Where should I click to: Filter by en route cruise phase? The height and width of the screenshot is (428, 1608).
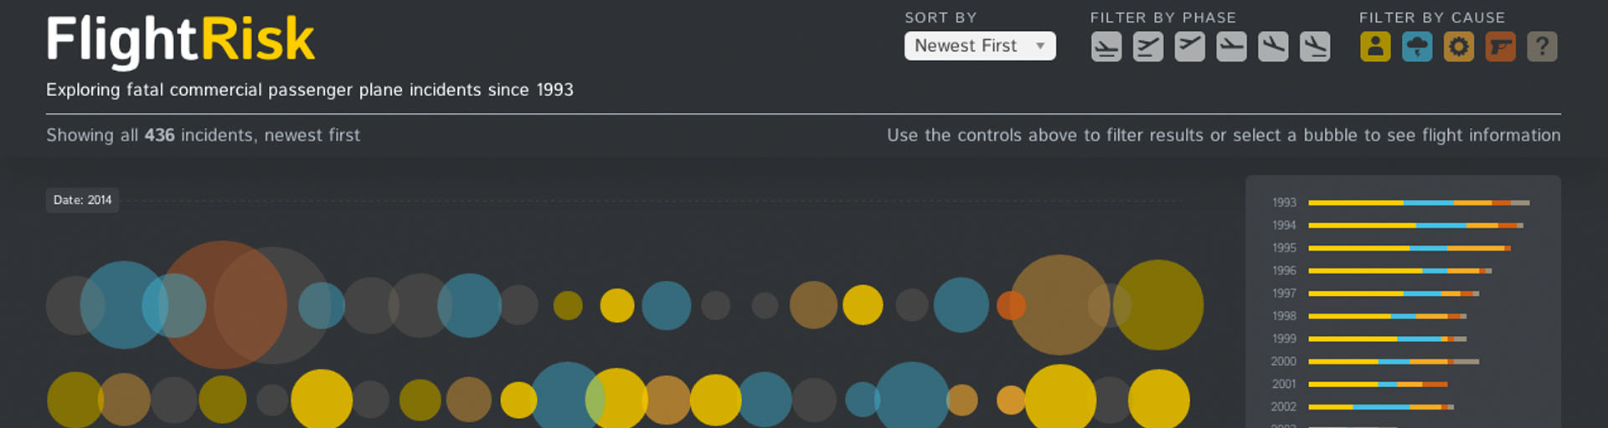pos(1231,47)
